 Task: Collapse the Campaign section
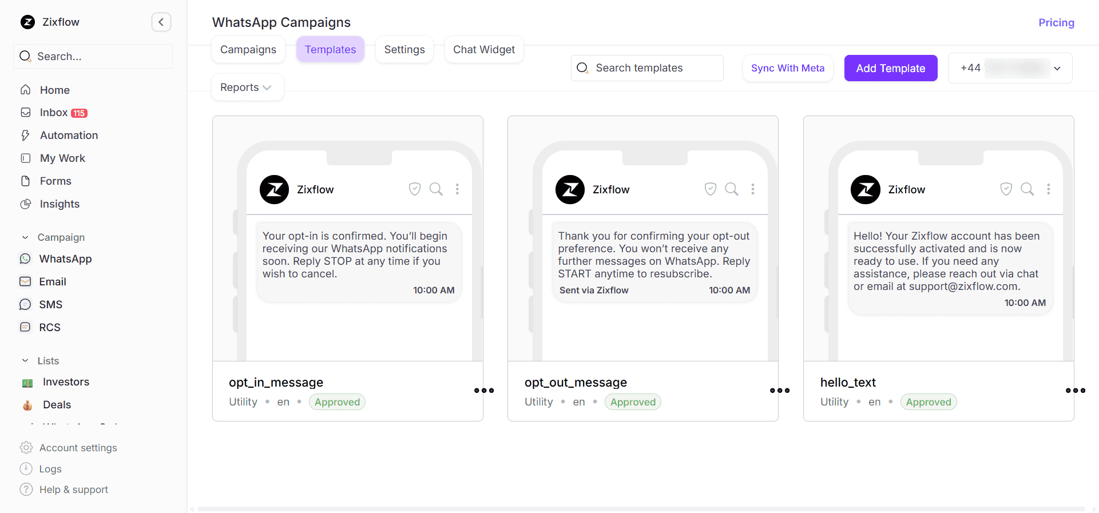pos(25,237)
